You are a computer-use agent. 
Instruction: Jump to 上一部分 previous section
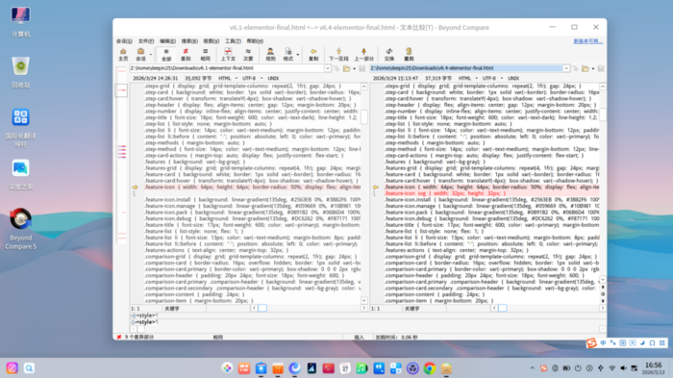[363, 54]
